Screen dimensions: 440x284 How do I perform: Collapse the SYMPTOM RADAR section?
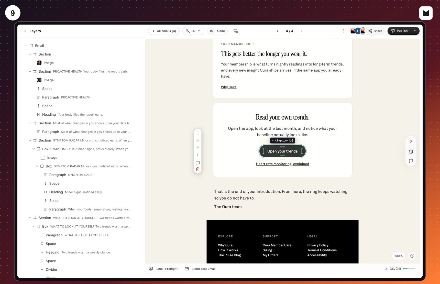click(x=30, y=140)
